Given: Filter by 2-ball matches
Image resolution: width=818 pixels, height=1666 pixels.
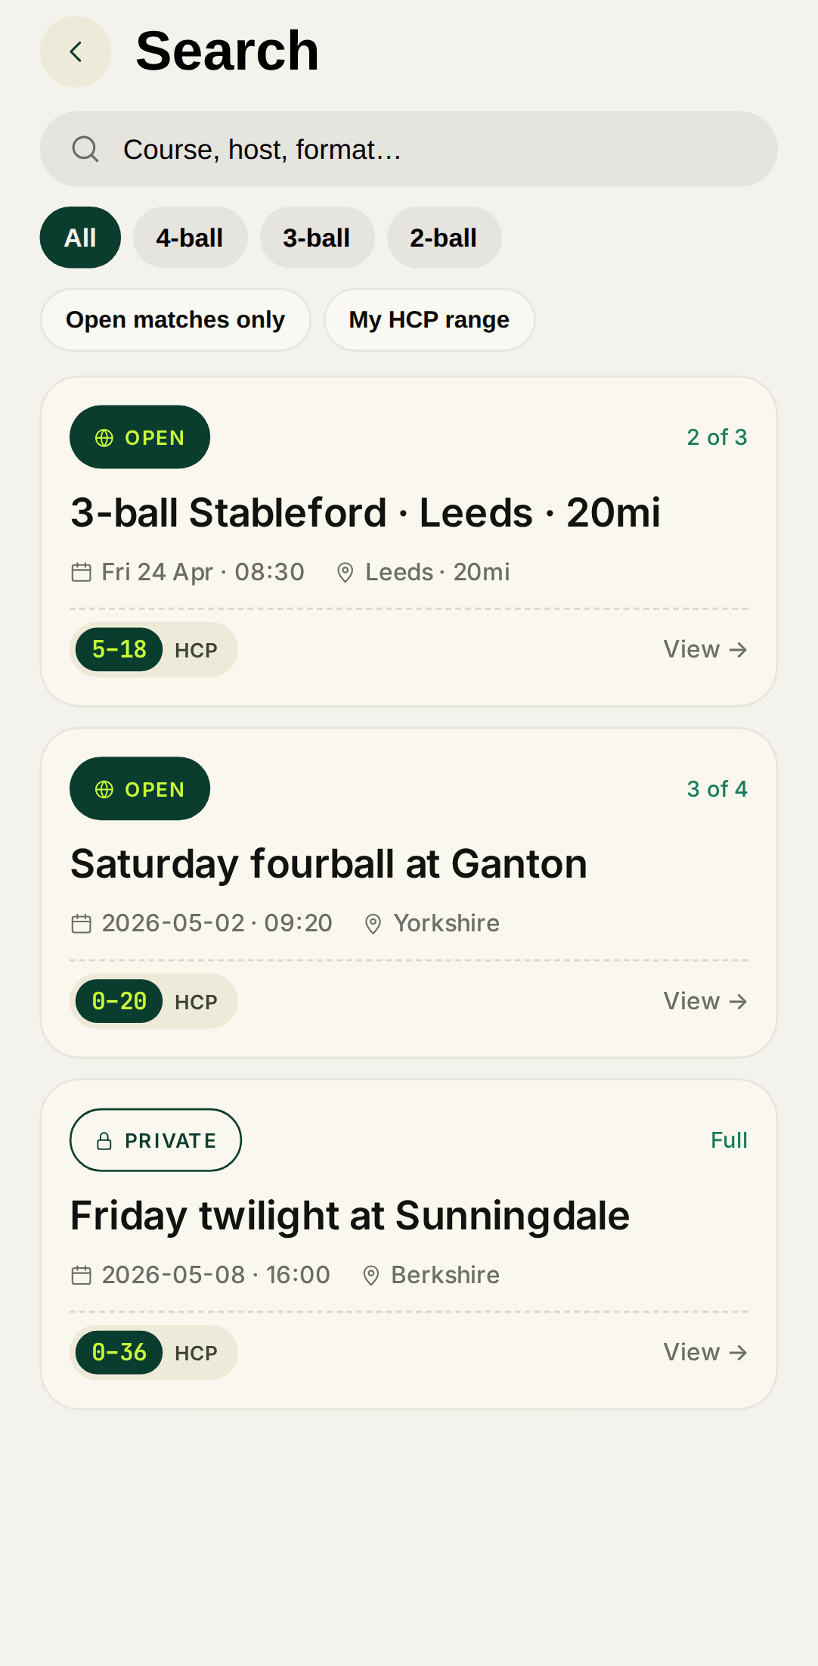Looking at the screenshot, I should [444, 238].
